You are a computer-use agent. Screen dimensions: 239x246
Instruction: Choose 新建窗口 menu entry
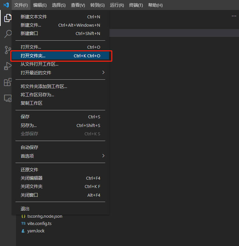click(61, 33)
